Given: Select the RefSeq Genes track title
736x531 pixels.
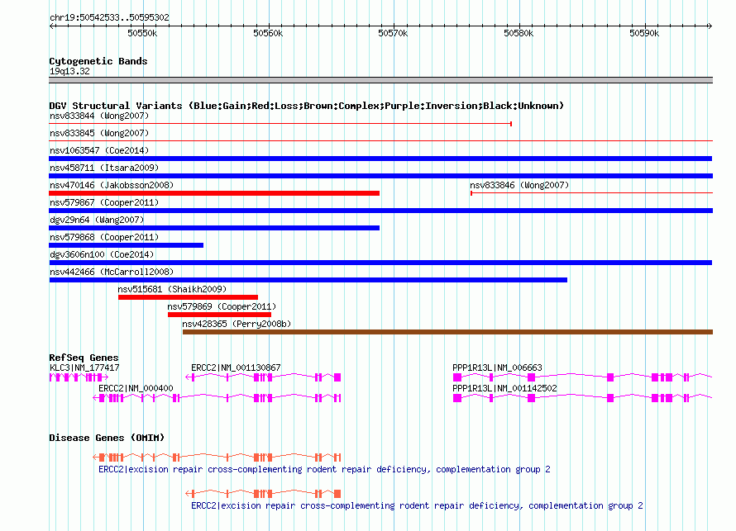Looking at the screenshot, I should (x=84, y=358).
